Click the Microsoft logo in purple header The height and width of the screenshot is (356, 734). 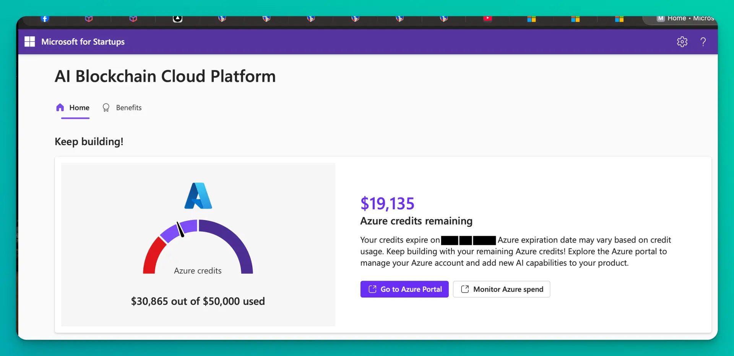point(29,42)
